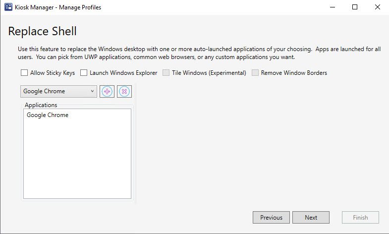This screenshot has height=234, width=389.
Task: Tick the Remove Window Borders checkbox
Action: point(255,73)
